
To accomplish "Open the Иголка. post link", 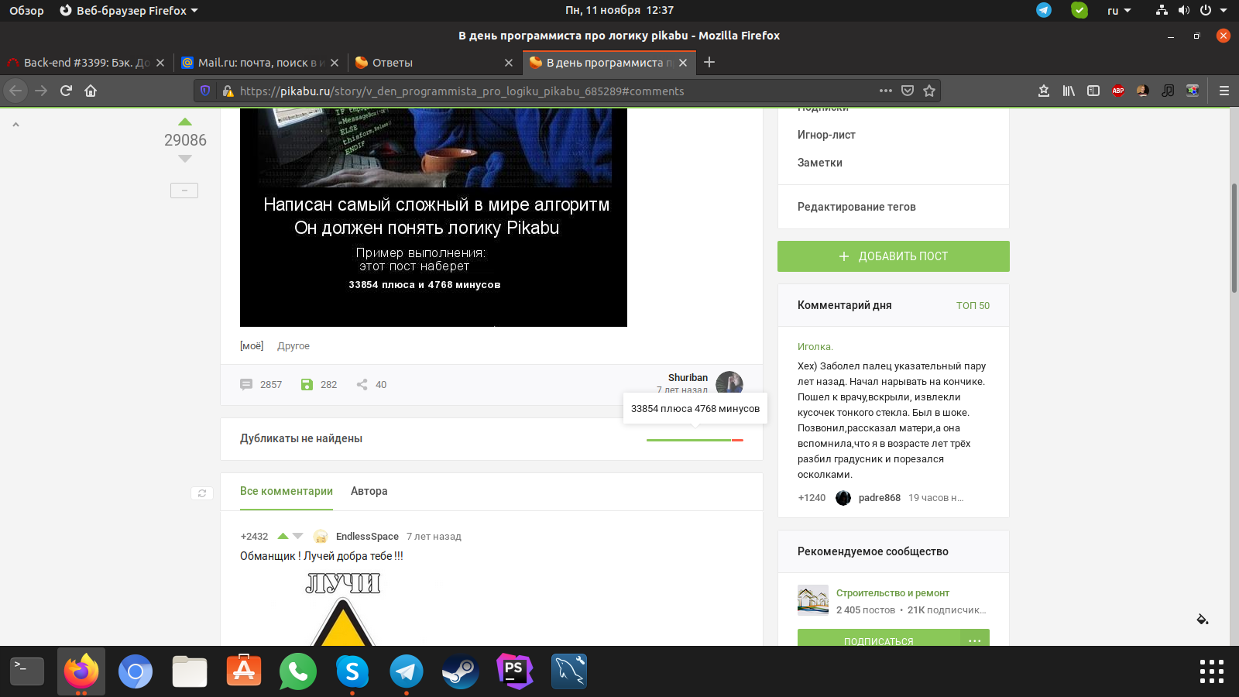I will [815, 346].
